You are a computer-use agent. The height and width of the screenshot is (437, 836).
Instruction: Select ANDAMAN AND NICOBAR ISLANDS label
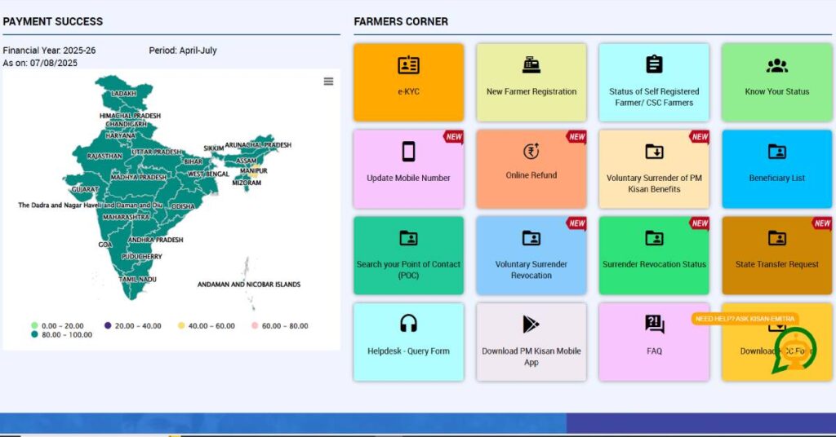[x=249, y=285]
